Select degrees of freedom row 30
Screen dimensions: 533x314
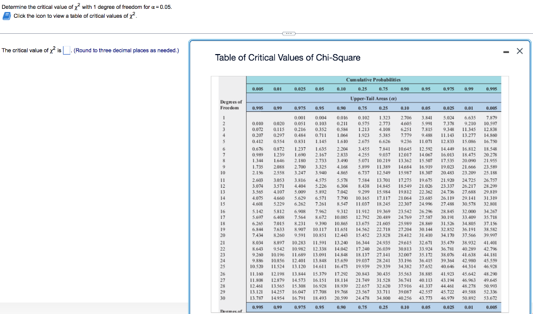224,298
